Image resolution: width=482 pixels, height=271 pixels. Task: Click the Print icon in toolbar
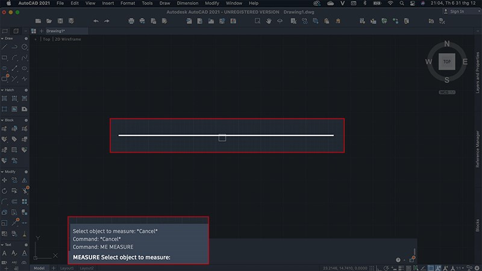132,21
